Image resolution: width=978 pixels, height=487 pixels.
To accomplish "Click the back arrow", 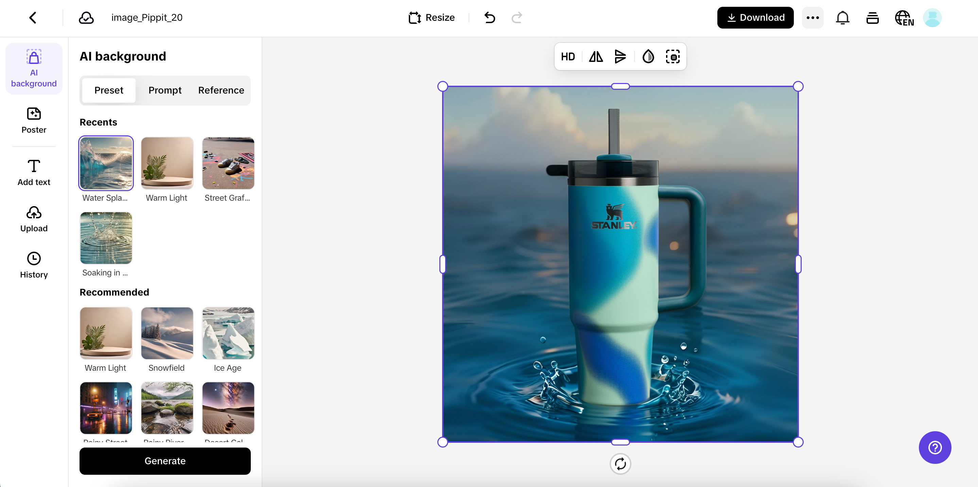I will pos(33,17).
